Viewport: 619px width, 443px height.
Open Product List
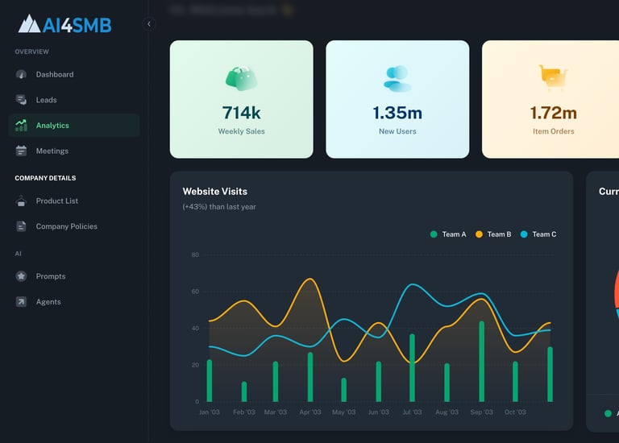click(x=74, y=201)
